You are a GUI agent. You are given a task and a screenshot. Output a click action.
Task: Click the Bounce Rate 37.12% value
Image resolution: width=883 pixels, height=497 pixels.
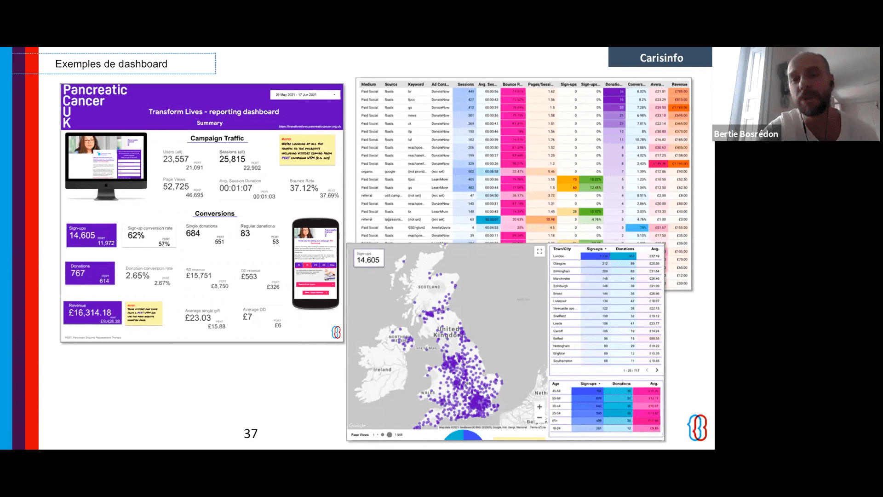304,188
